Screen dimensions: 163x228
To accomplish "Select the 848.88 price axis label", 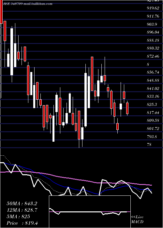I will (x=153, y=80).
